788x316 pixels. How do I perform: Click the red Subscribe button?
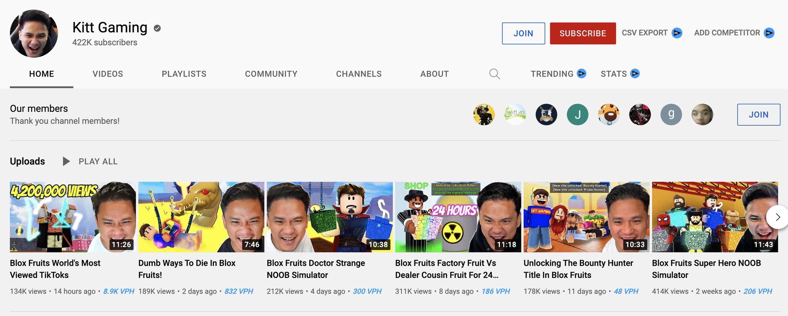pyautogui.click(x=583, y=33)
